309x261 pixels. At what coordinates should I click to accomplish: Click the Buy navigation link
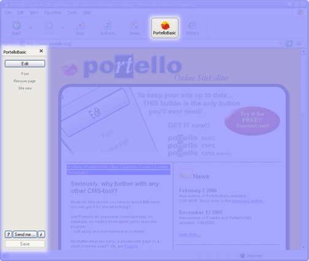pyautogui.click(x=115, y=167)
